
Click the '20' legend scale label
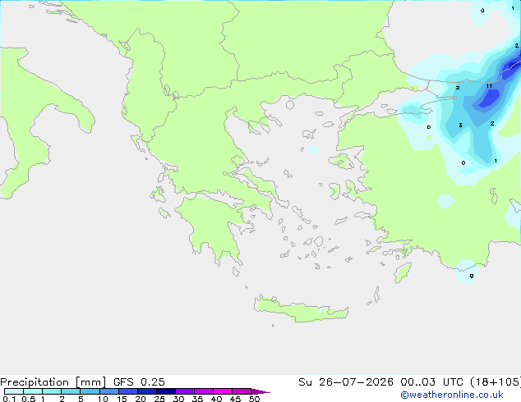click(141, 399)
